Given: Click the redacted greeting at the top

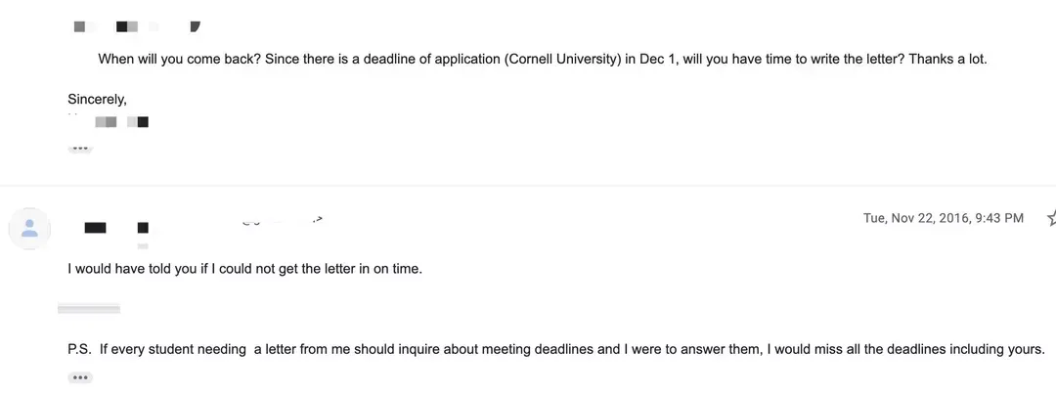Looking at the screenshot, I should pos(137,25).
